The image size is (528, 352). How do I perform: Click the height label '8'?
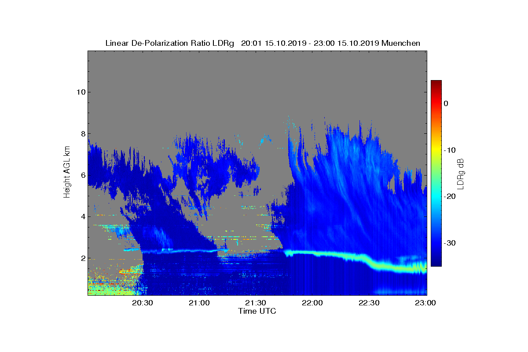point(82,134)
